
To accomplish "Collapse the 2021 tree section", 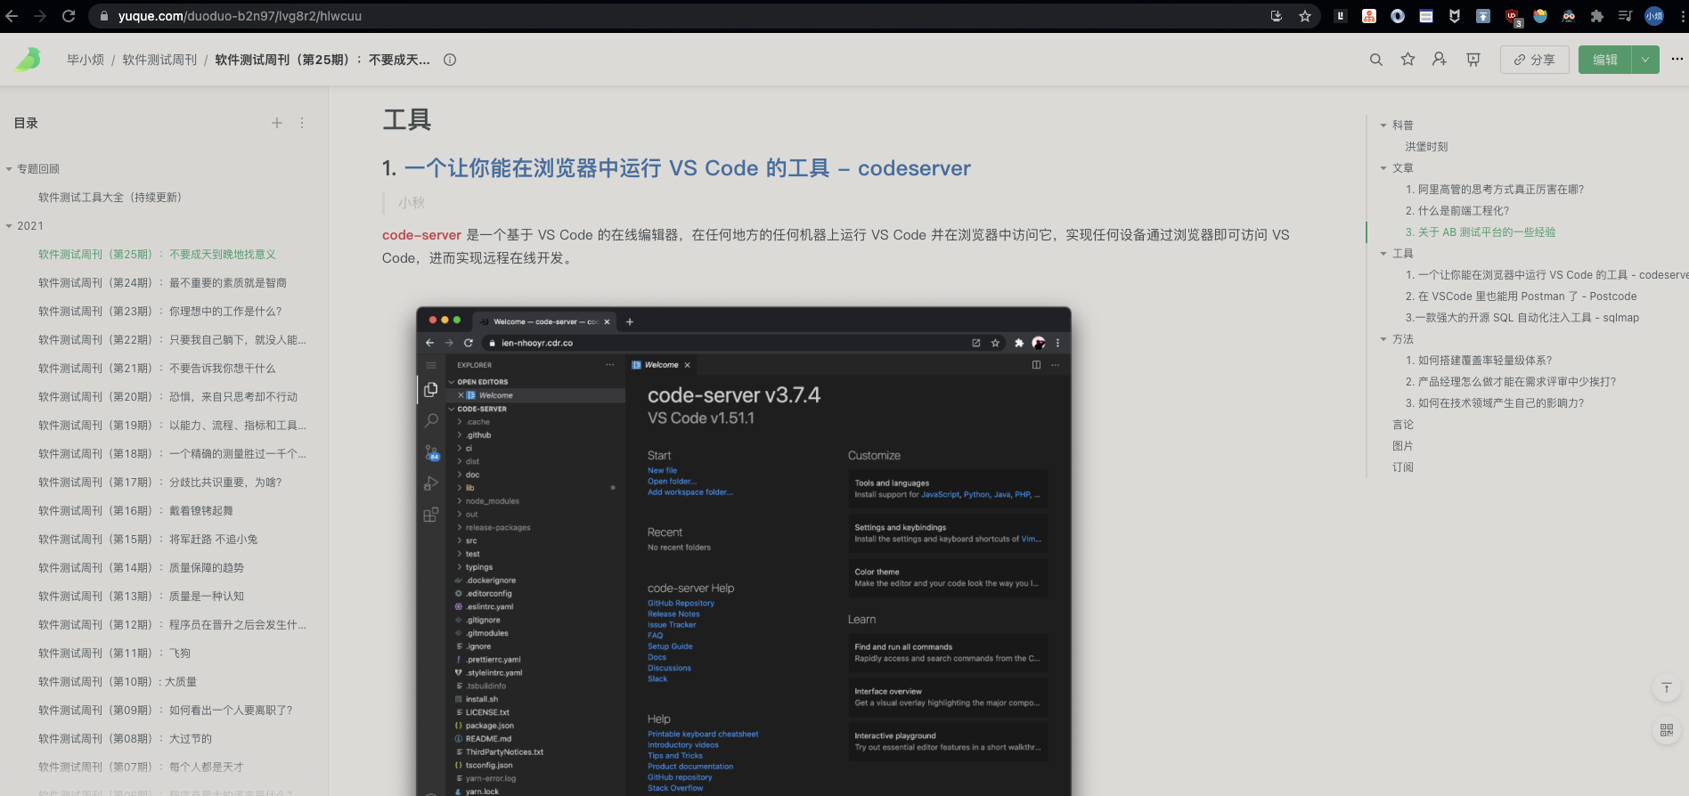I will tap(9, 226).
